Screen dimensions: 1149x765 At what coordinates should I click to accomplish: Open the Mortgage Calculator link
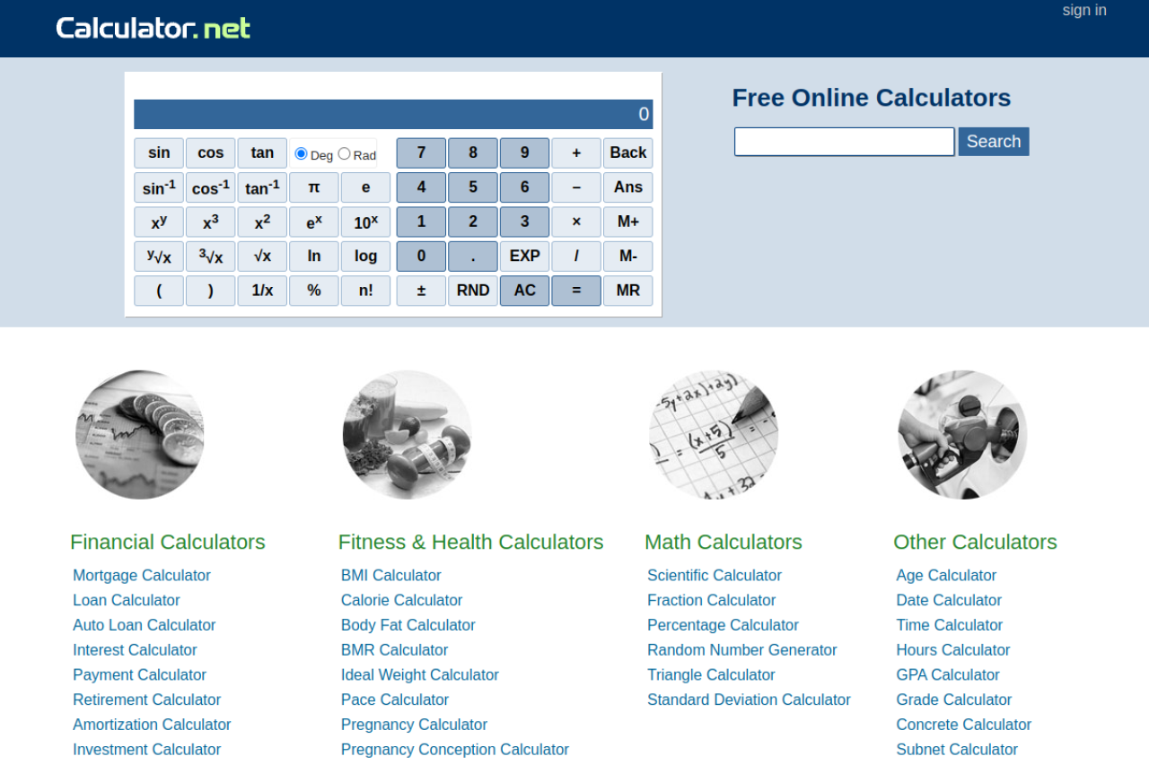click(x=142, y=576)
